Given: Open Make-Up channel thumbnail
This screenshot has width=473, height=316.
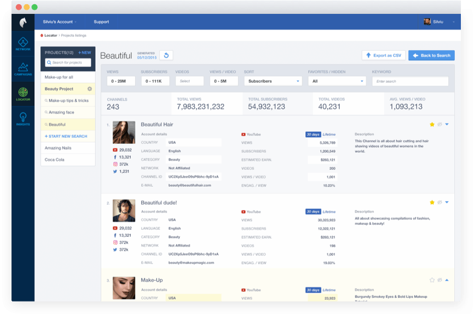Looking at the screenshot, I should point(124,288).
